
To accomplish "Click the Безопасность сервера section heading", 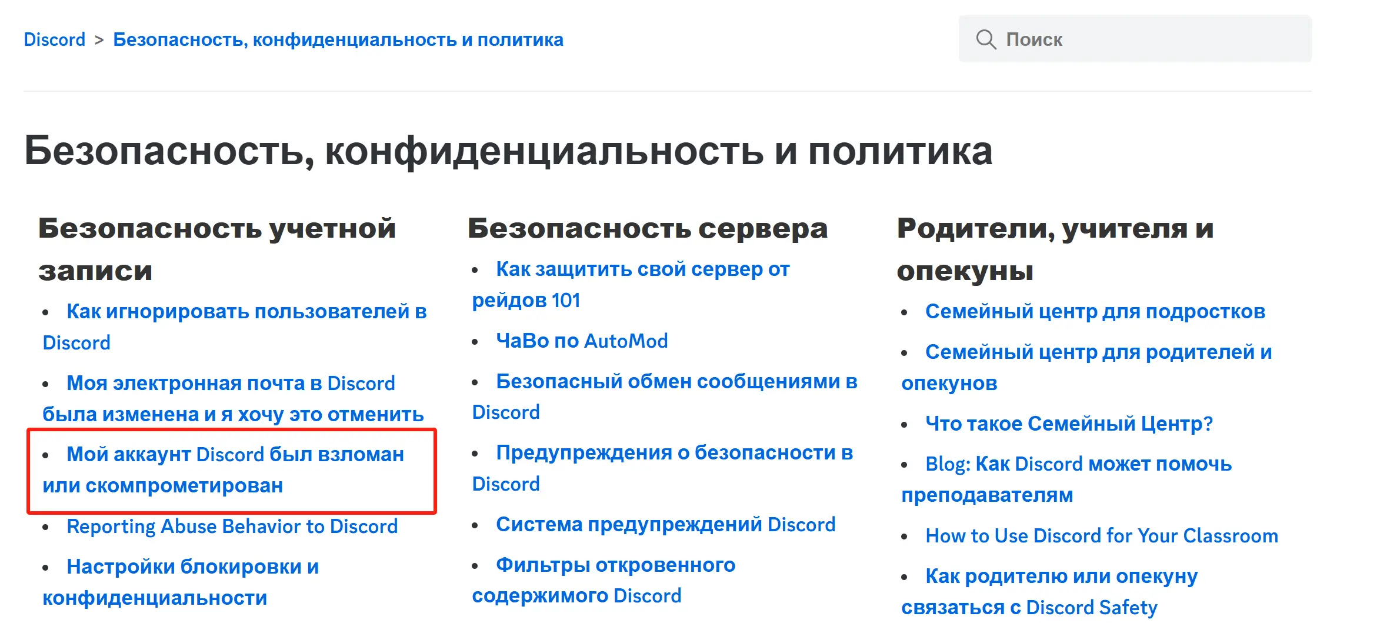I will pyautogui.click(x=648, y=228).
